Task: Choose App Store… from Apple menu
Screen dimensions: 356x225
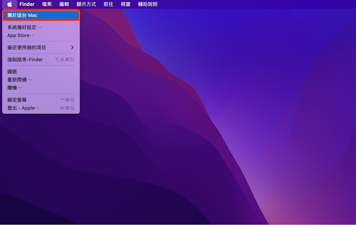Action: point(41,35)
